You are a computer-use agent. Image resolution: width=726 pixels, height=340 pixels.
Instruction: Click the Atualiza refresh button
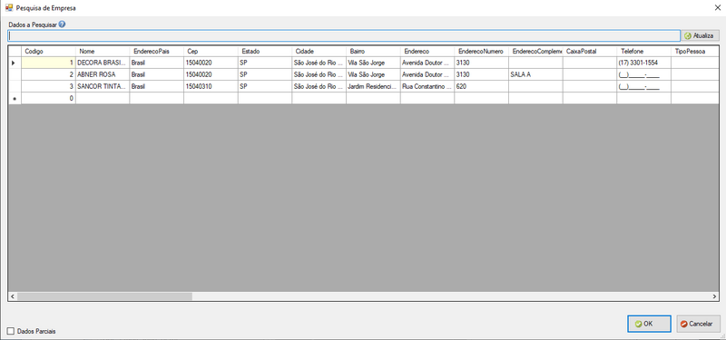click(x=700, y=35)
